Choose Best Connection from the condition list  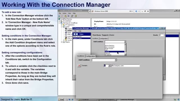pyautogui.click(x=114, y=47)
